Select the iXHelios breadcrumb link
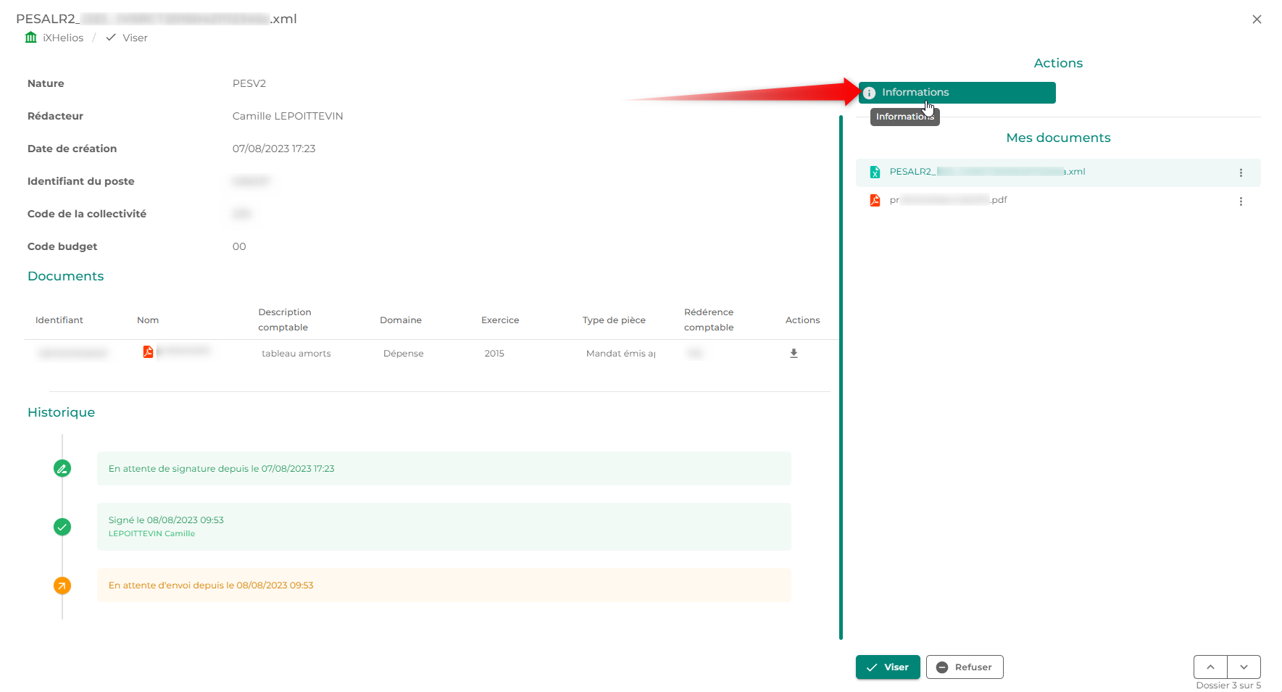The image size is (1282, 692). coord(63,38)
